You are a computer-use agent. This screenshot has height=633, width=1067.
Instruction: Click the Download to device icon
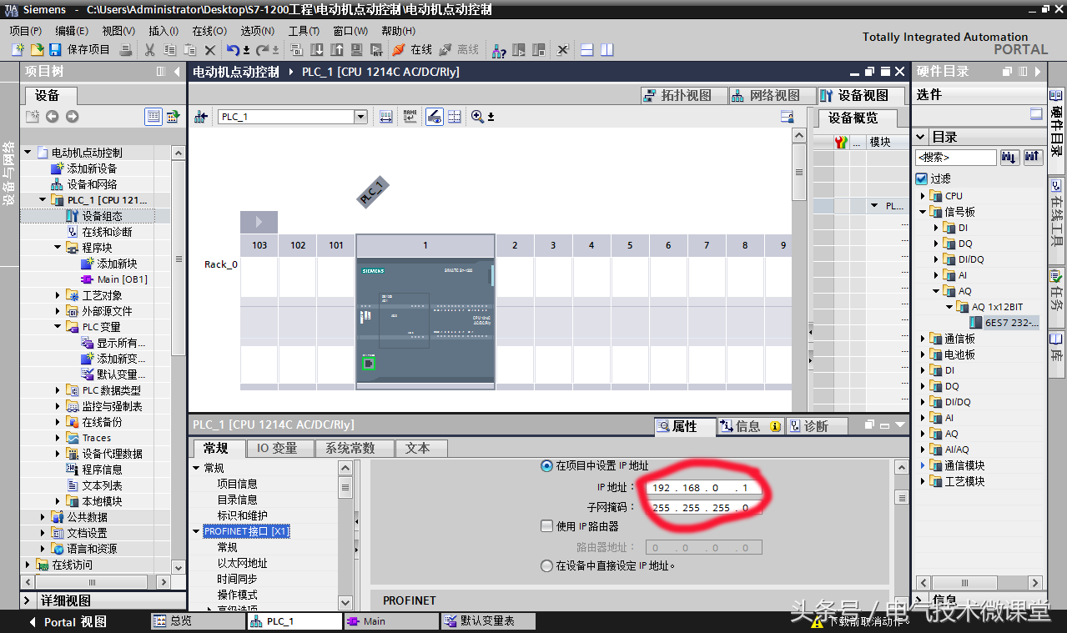click(318, 50)
